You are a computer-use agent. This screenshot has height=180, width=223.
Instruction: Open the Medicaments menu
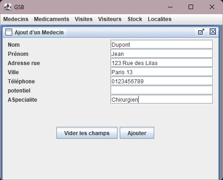pos(51,19)
